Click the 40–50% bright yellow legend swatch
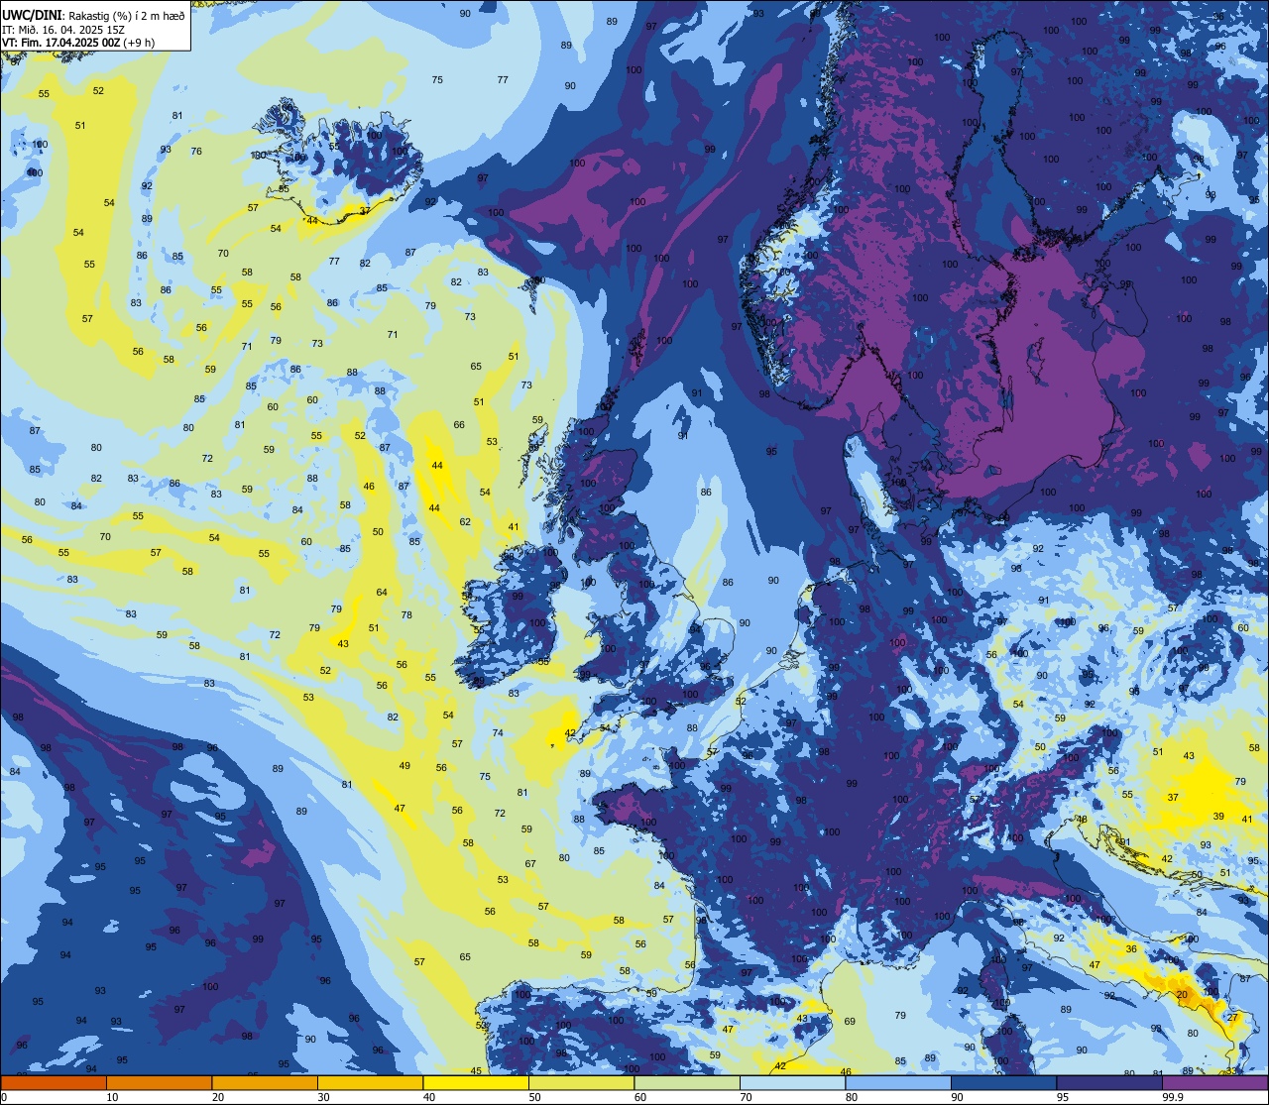 pyautogui.click(x=476, y=1082)
